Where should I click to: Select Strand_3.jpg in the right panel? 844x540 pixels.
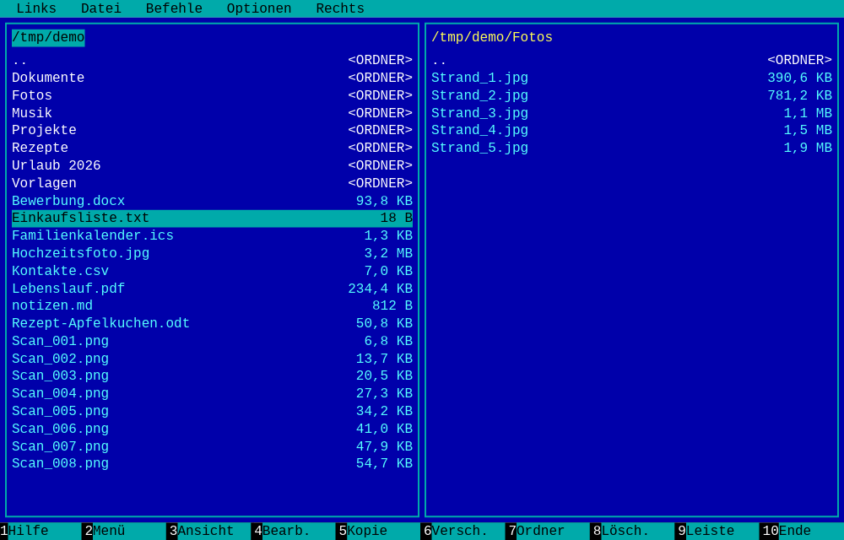coord(631,113)
